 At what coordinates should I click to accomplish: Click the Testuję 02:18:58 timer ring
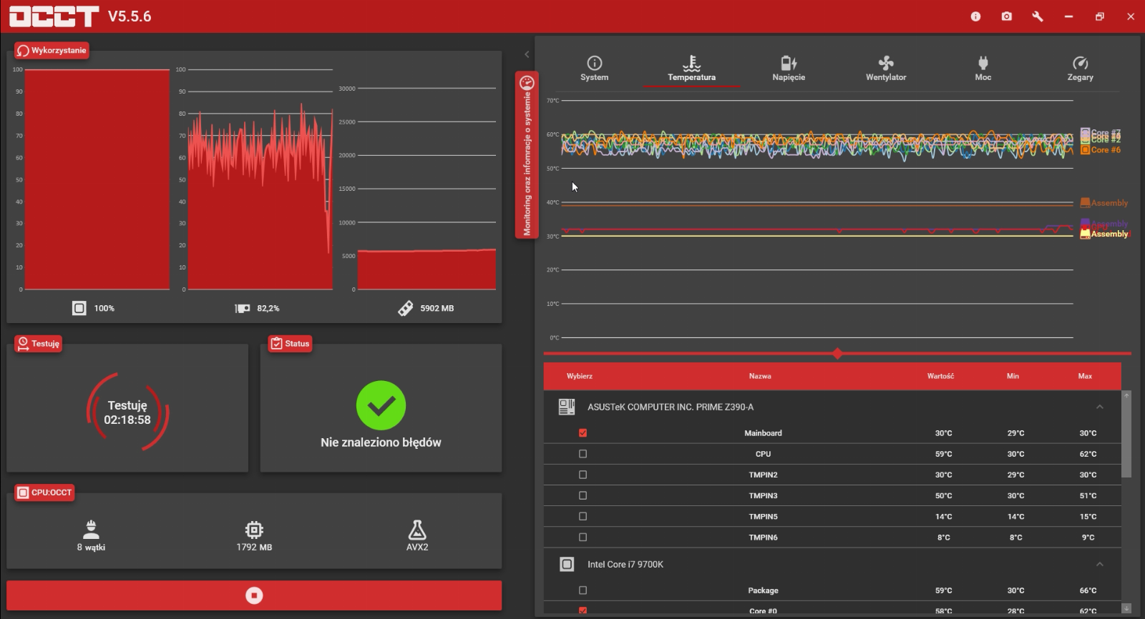127,412
